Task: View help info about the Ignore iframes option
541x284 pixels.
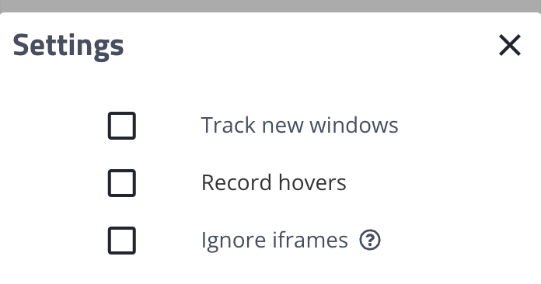Action: tap(370, 240)
